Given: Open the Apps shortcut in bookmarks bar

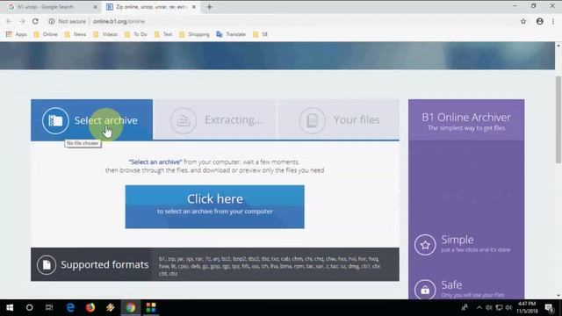Looking at the screenshot, I should click(x=17, y=34).
